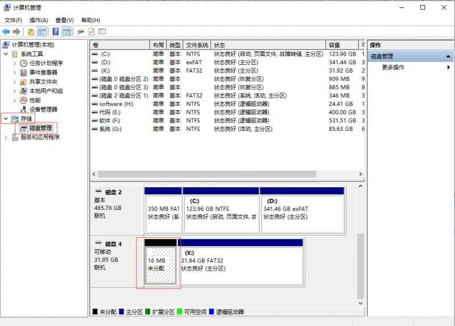Click the connect/refresh disk toolbar icon
Image resolution: width=455 pixels, height=326 pixels.
pos(81,32)
